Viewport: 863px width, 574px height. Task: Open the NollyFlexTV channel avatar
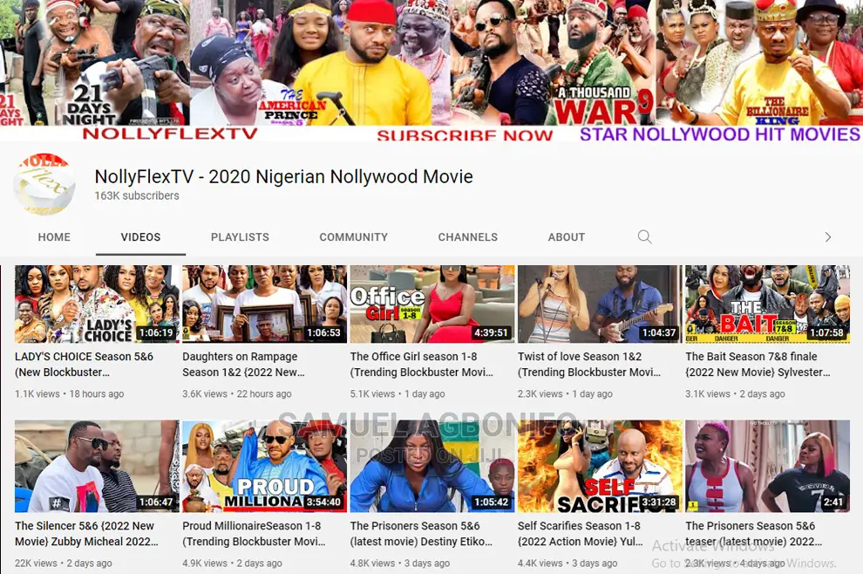pyautogui.click(x=44, y=185)
